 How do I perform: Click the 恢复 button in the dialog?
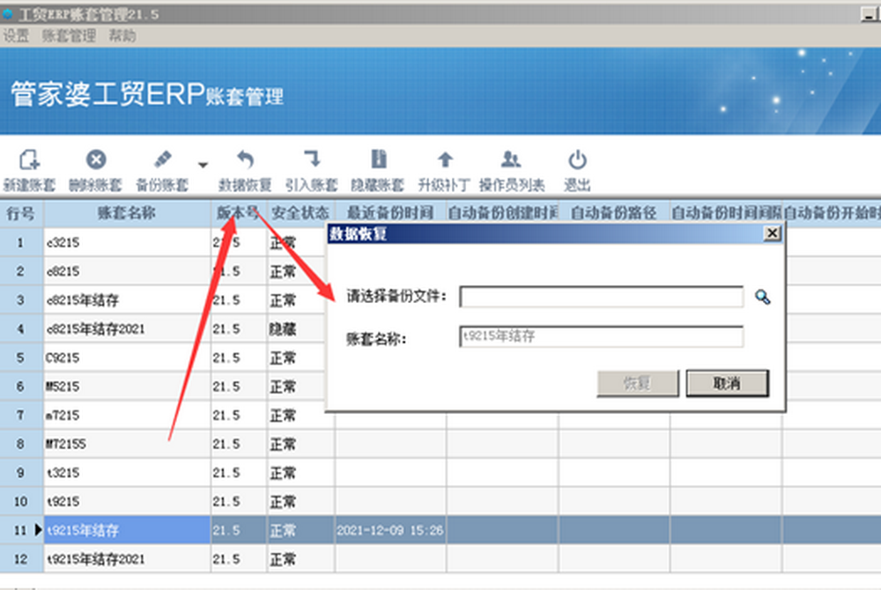click(638, 383)
